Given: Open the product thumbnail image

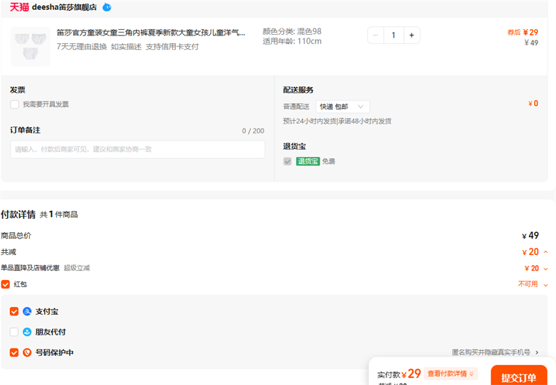Looking at the screenshot, I should (x=31, y=46).
